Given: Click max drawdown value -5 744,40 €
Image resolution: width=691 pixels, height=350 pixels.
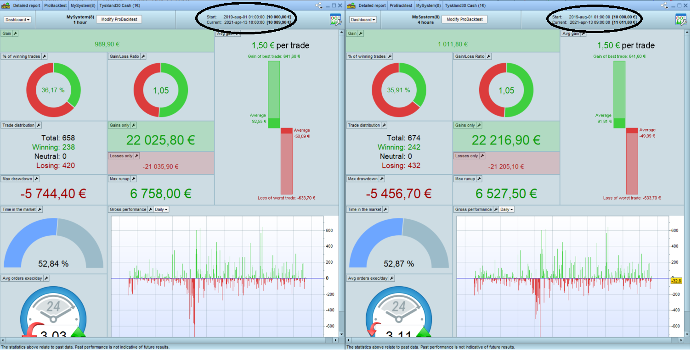Looking at the screenshot, I should point(53,194).
